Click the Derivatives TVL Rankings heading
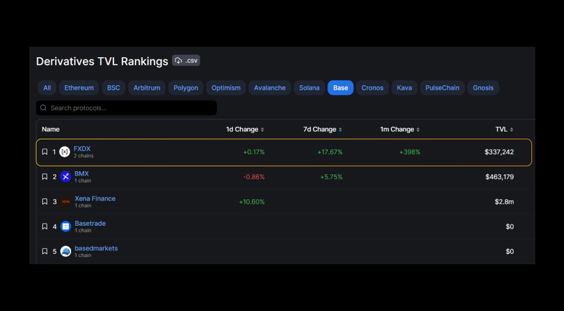This screenshot has height=311, width=564. pos(102,61)
